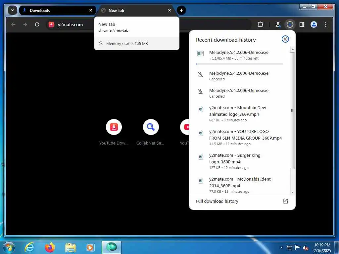
Task: Click the Melodyne exe file icon
Action: [x=200, y=54]
